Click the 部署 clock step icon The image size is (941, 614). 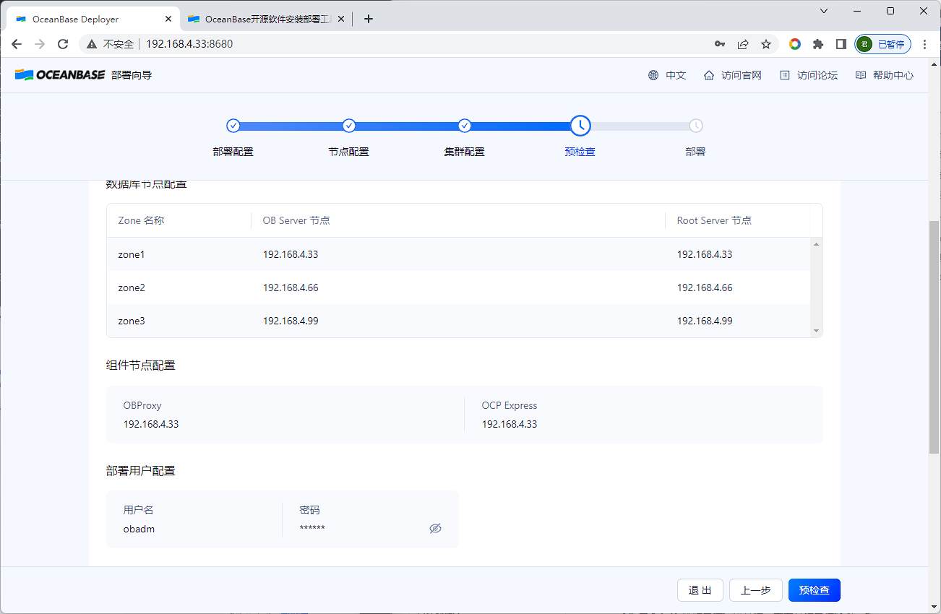coord(695,126)
